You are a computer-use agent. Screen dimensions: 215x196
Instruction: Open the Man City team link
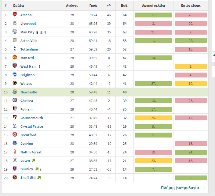[27, 32]
